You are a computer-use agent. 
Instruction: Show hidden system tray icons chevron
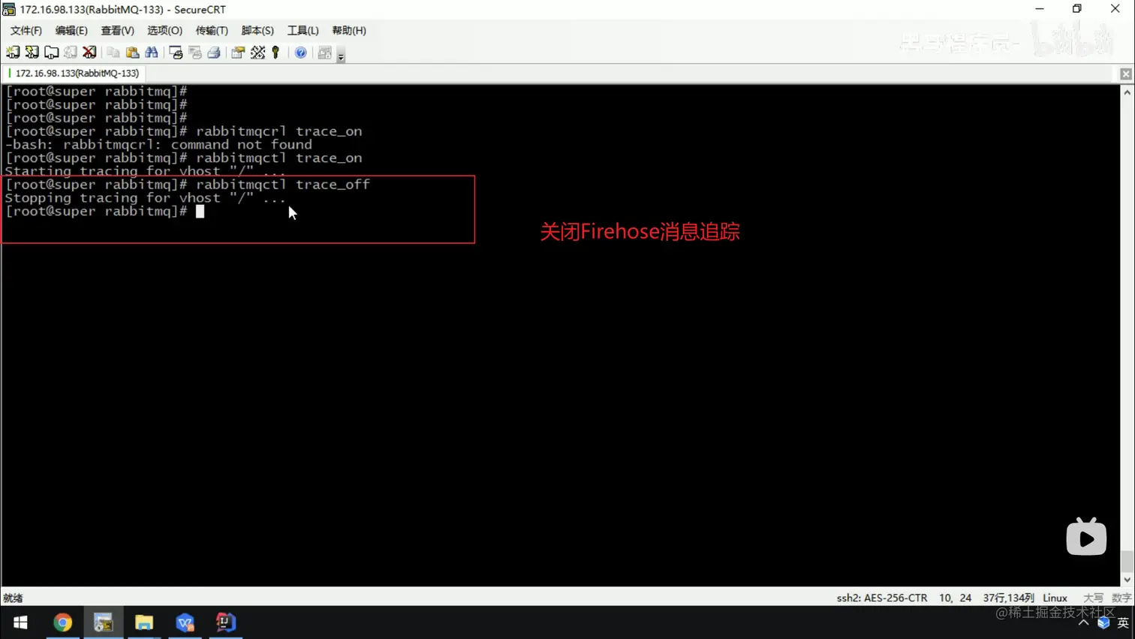coord(1083,623)
